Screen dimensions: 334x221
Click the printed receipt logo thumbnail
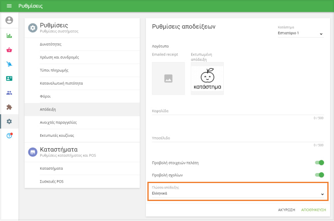[207, 78]
